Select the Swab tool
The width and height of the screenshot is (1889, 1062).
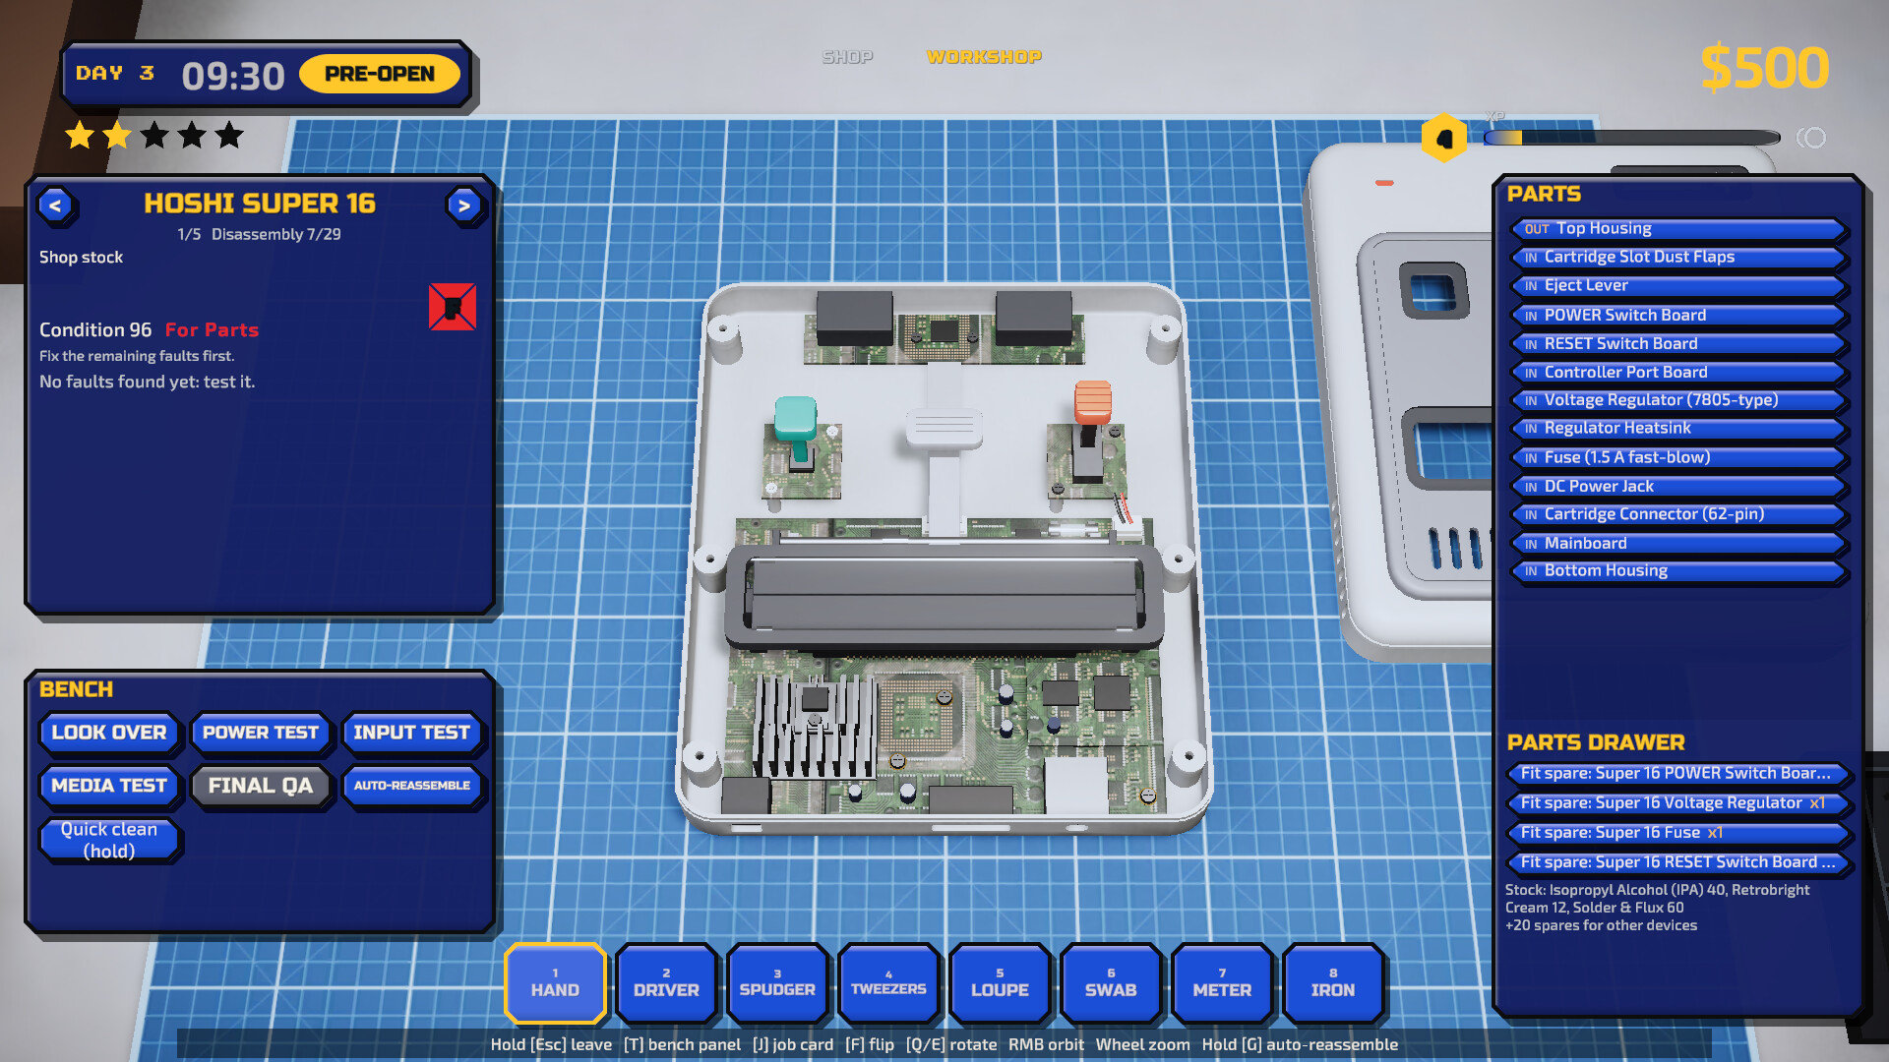point(1111,982)
